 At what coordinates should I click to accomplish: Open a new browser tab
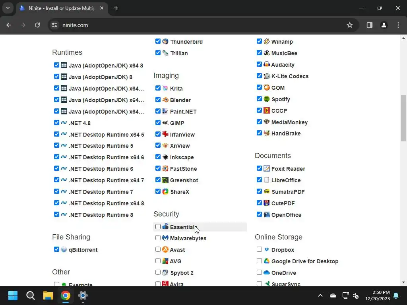tap(116, 8)
